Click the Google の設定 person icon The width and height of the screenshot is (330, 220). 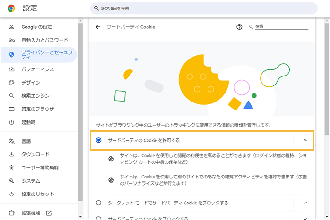[11, 27]
